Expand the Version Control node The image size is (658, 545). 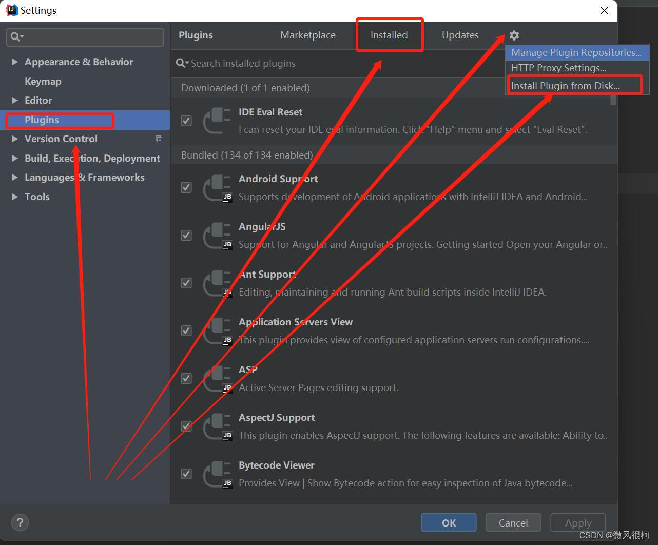click(x=14, y=139)
